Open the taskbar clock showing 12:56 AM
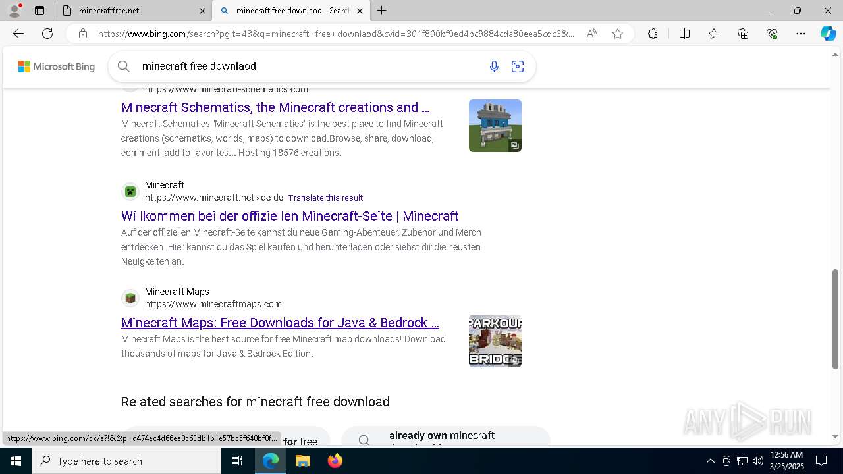Viewport: 843px width, 474px height. pyautogui.click(x=786, y=461)
